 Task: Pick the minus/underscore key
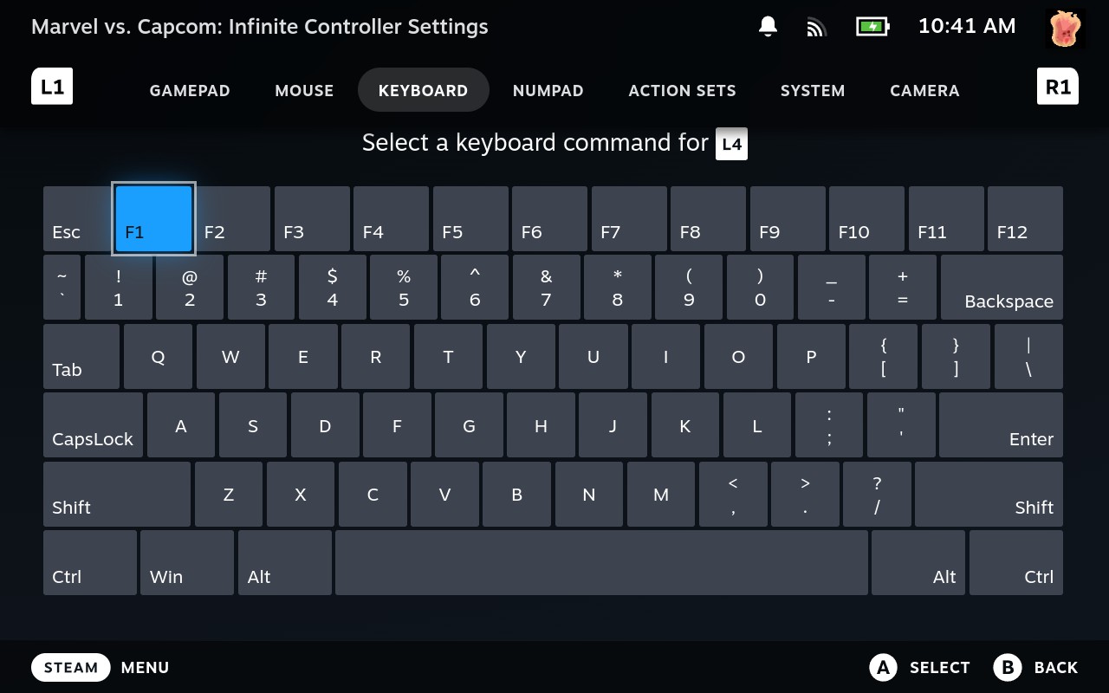[832, 288]
